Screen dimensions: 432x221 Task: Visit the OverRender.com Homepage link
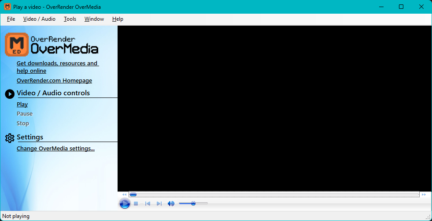point(54,81)
